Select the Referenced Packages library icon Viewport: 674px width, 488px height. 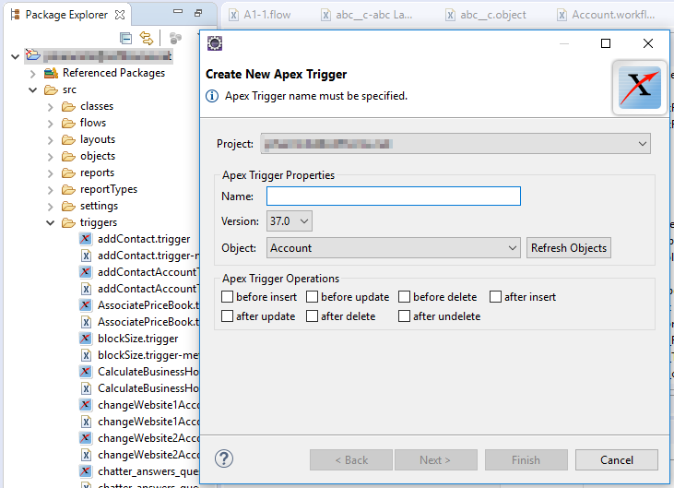pos(51,73)
